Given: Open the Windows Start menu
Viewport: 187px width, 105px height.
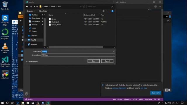Looking at the screenshot, I should coord(2,103).
